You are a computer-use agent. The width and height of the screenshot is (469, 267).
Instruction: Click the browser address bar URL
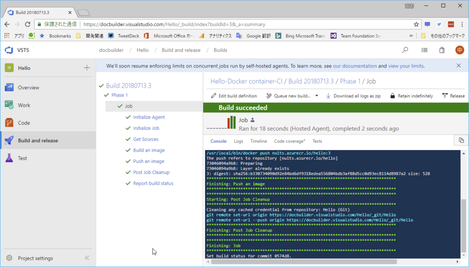(175, 25)
